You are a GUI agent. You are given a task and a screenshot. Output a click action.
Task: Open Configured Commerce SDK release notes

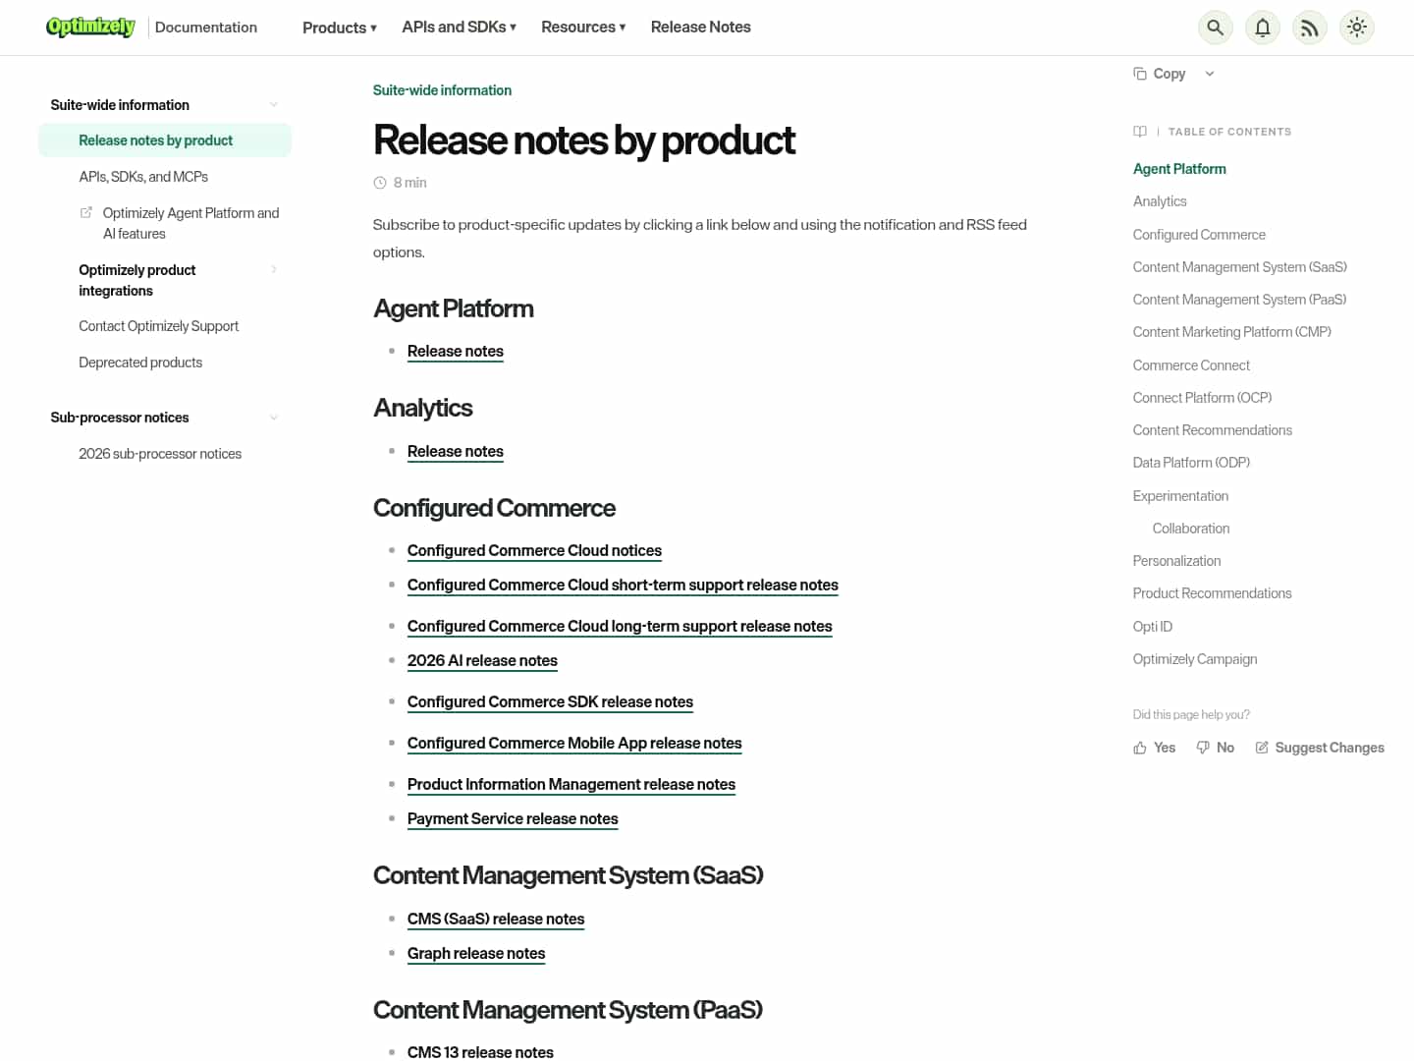pyautogui.click(x=550, y=702)
